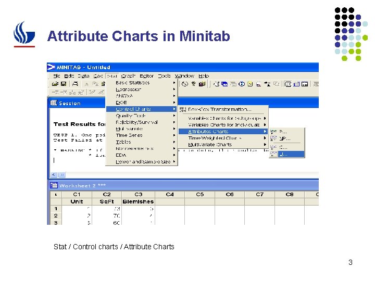Click the Session Window toolbar icon
375x281 pixels.
coord(288,84)
